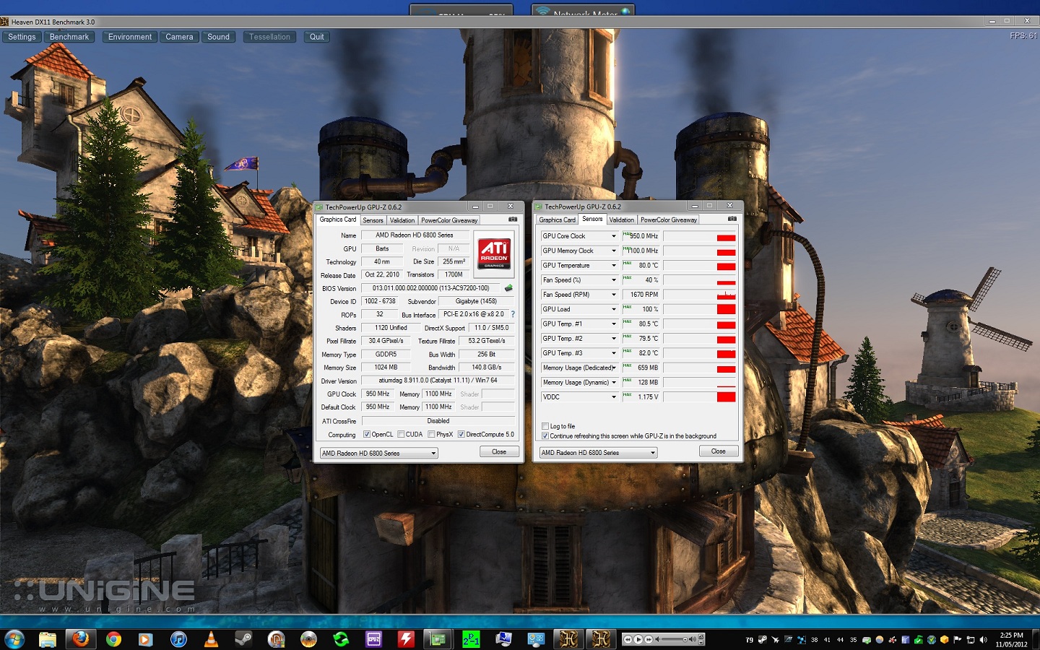Open the Windows Start orb

click(x=14, y=639)
